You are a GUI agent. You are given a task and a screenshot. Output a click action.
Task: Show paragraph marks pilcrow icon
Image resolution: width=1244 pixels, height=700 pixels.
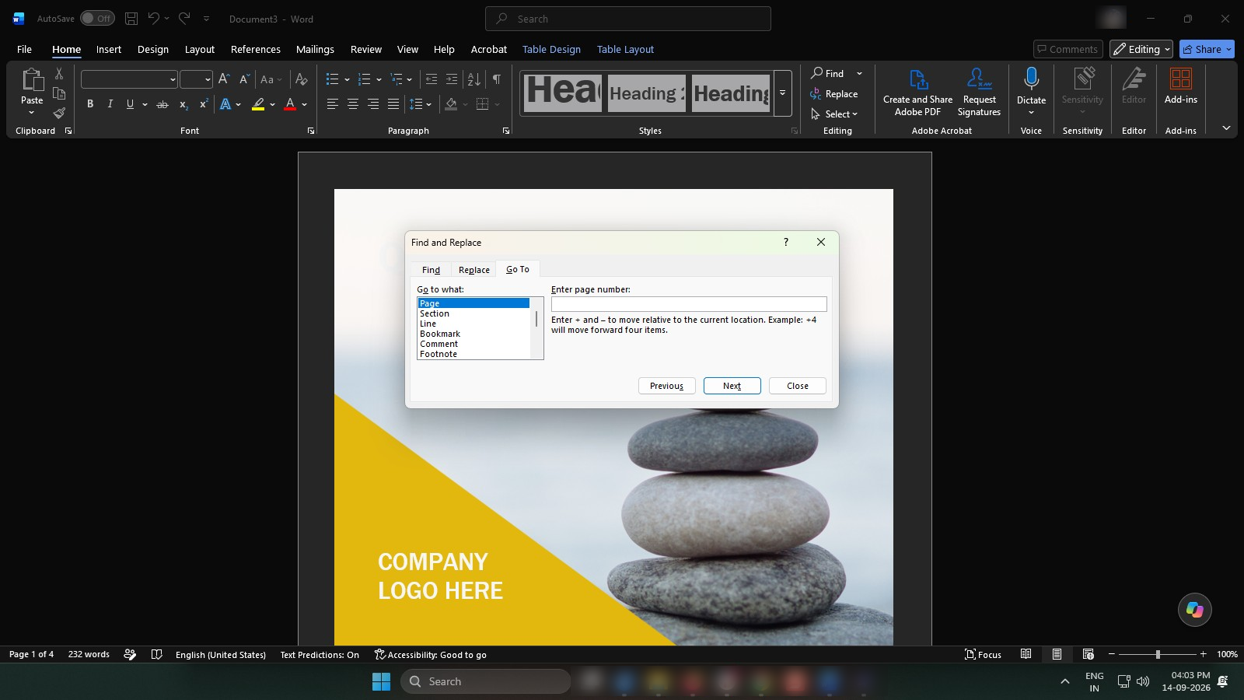496,79
